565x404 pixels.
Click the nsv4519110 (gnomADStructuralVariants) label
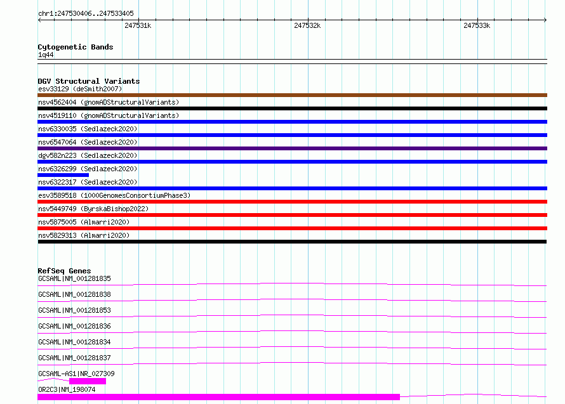pos(109,115)
